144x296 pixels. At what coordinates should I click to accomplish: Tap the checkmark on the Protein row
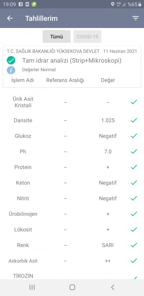click(x=134, y=167)
